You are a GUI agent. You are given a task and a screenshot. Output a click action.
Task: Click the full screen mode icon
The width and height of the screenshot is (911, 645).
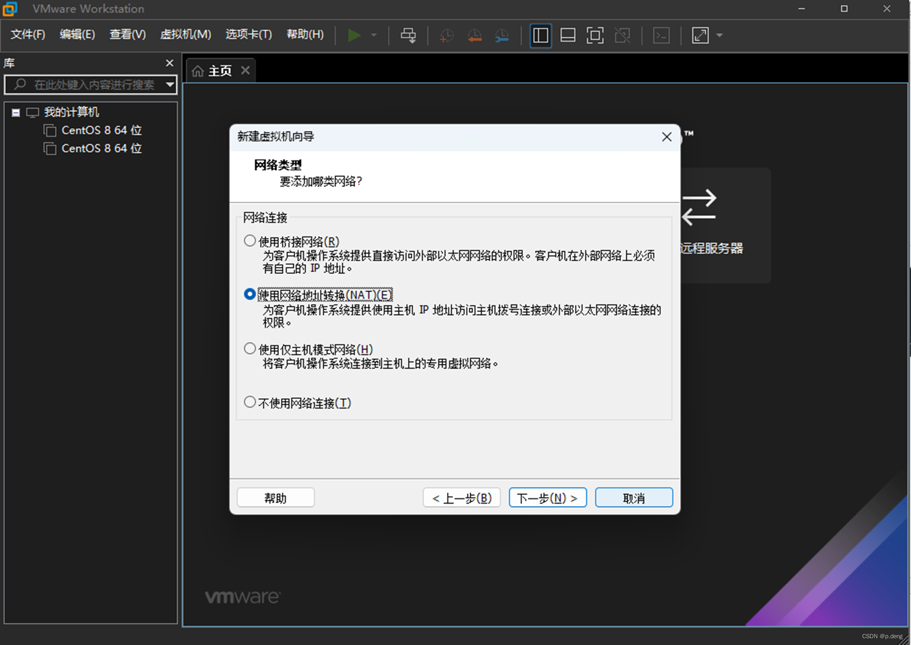pyautogui.click(x=595, y=35)
